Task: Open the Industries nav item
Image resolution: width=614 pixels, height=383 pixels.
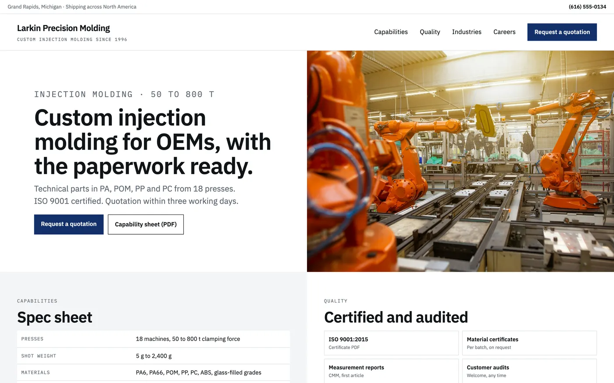Action: 467,32
